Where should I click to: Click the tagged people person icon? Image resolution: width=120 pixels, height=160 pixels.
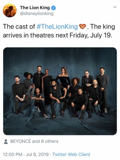[x=6, y=142]
